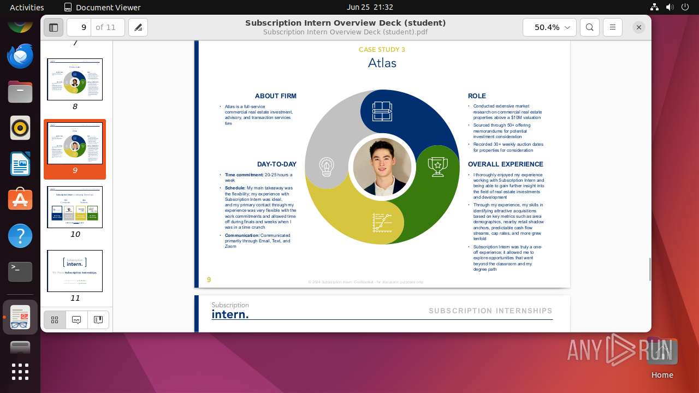Click the power icon in top bar
Screen dimensions: 699x393
[685, 7]
